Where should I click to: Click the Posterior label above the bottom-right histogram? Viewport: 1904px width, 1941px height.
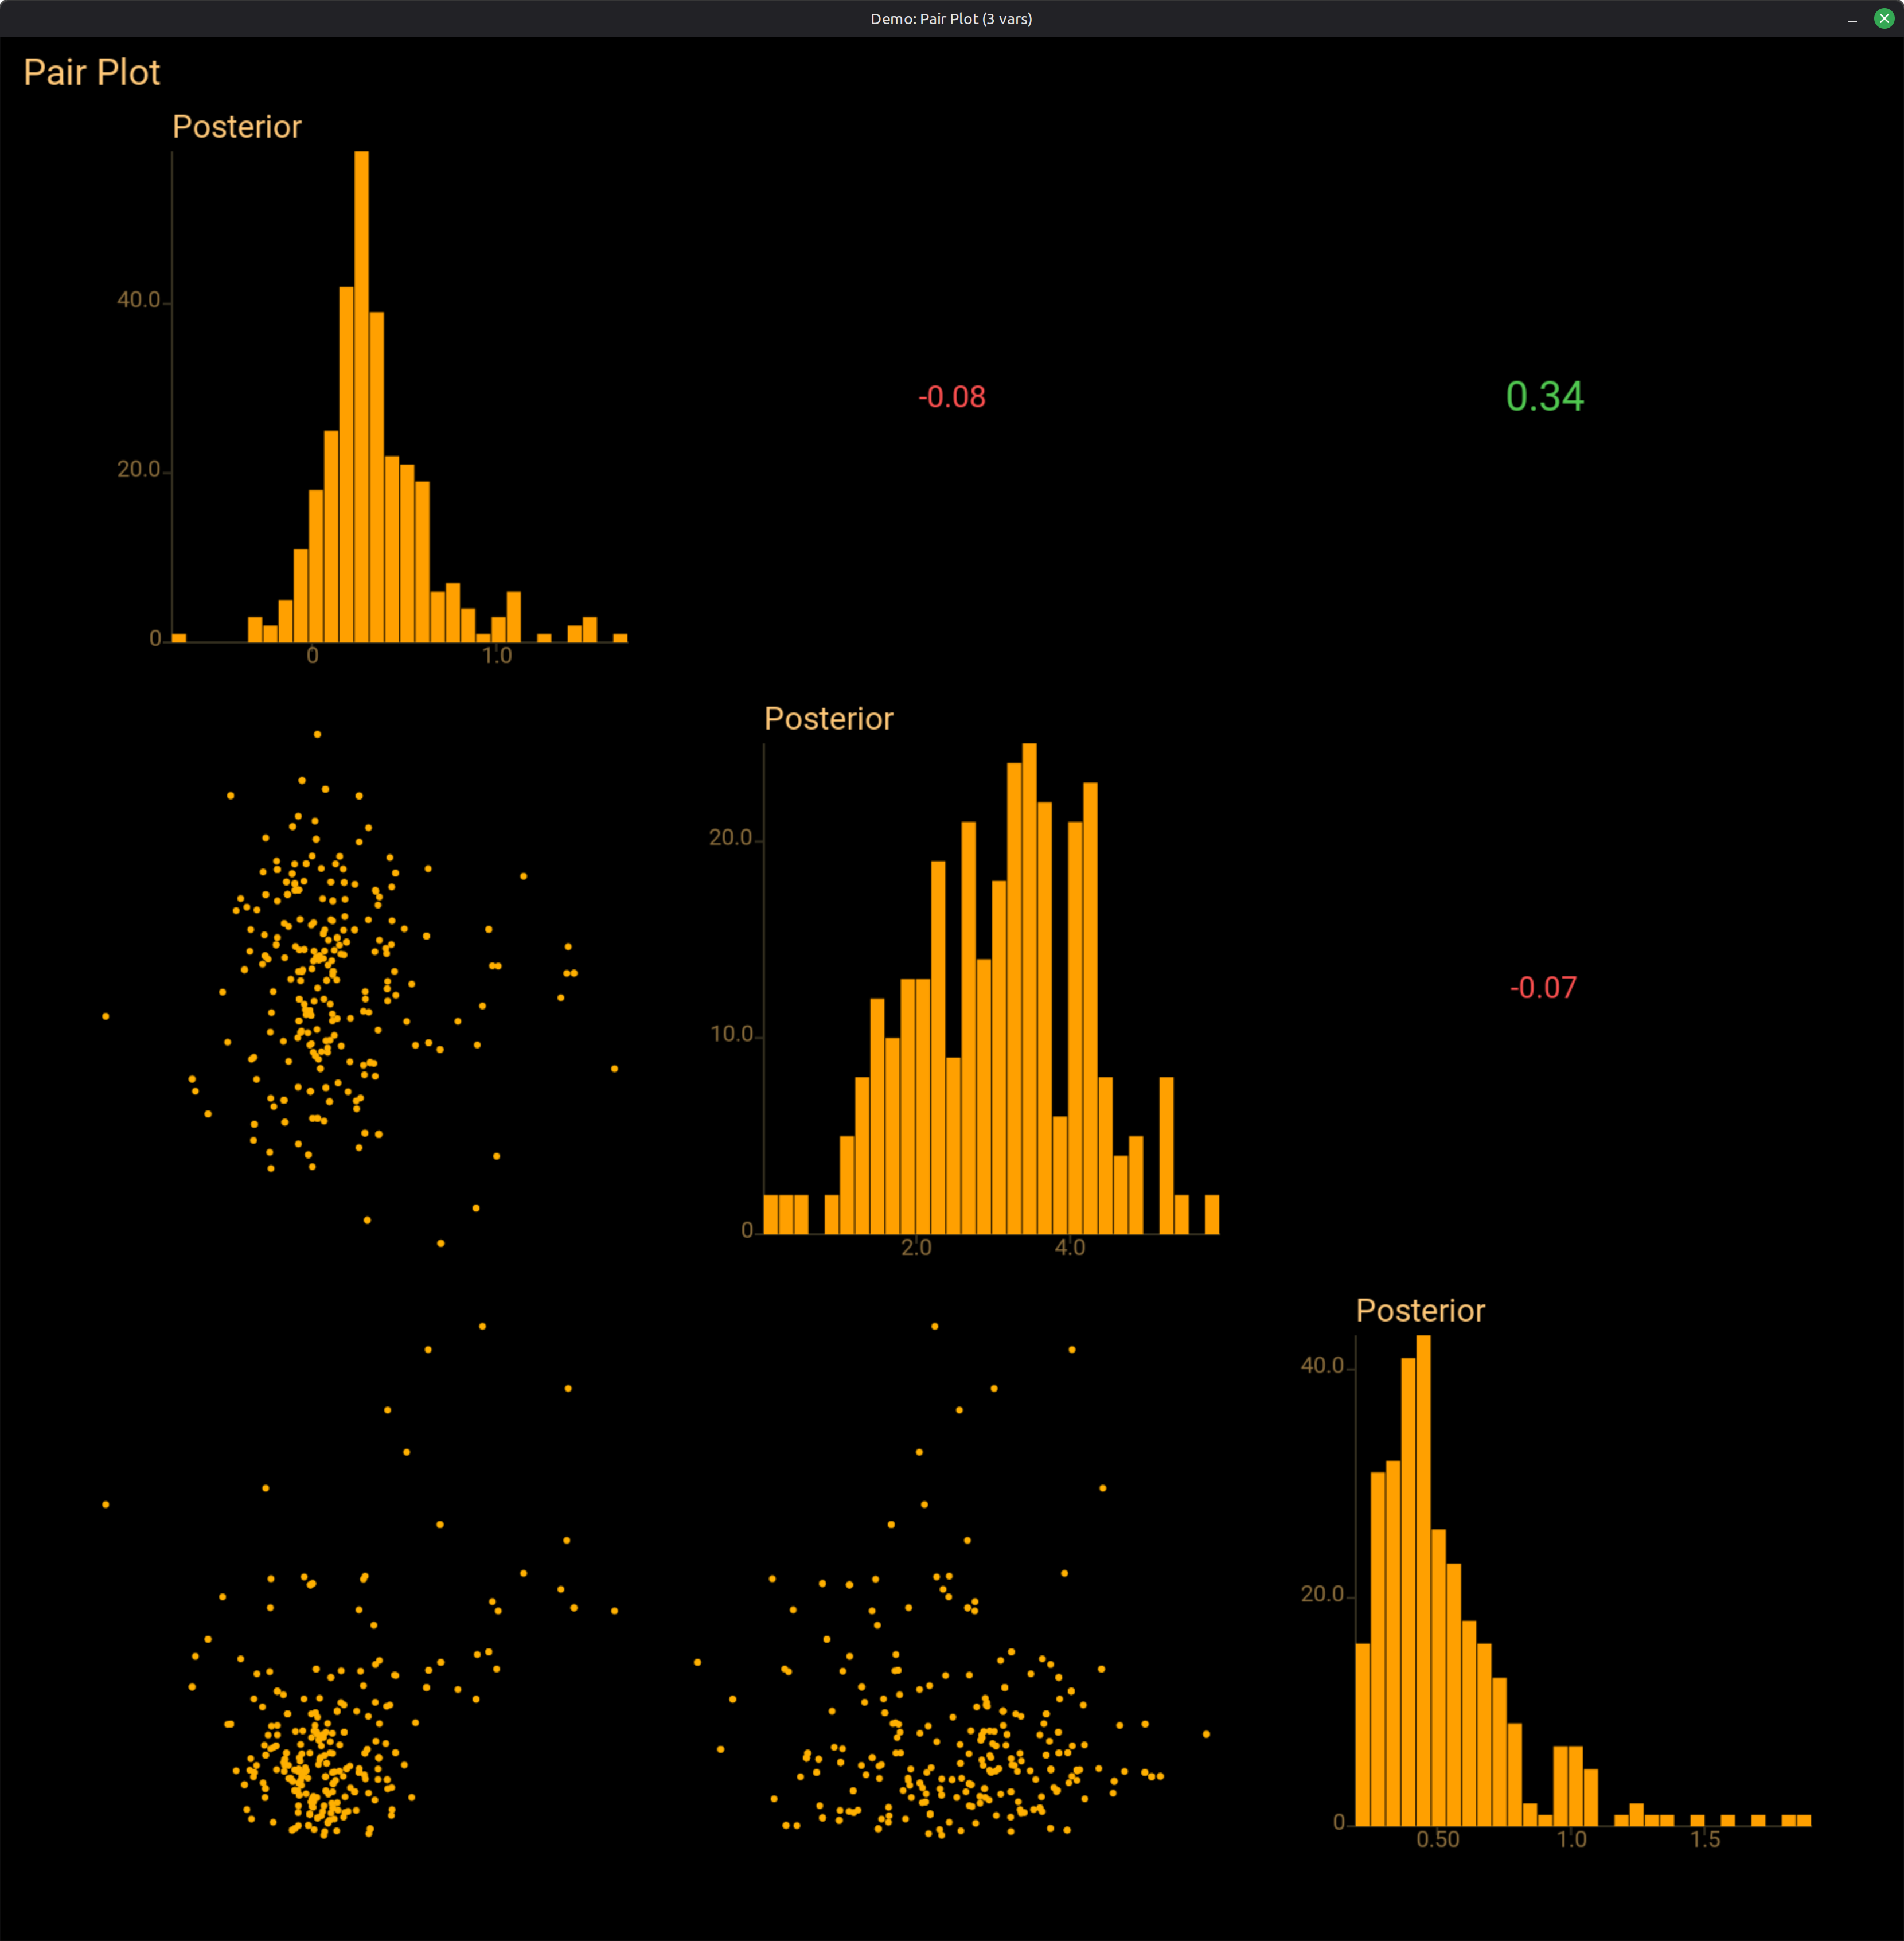[1421, 1311]
